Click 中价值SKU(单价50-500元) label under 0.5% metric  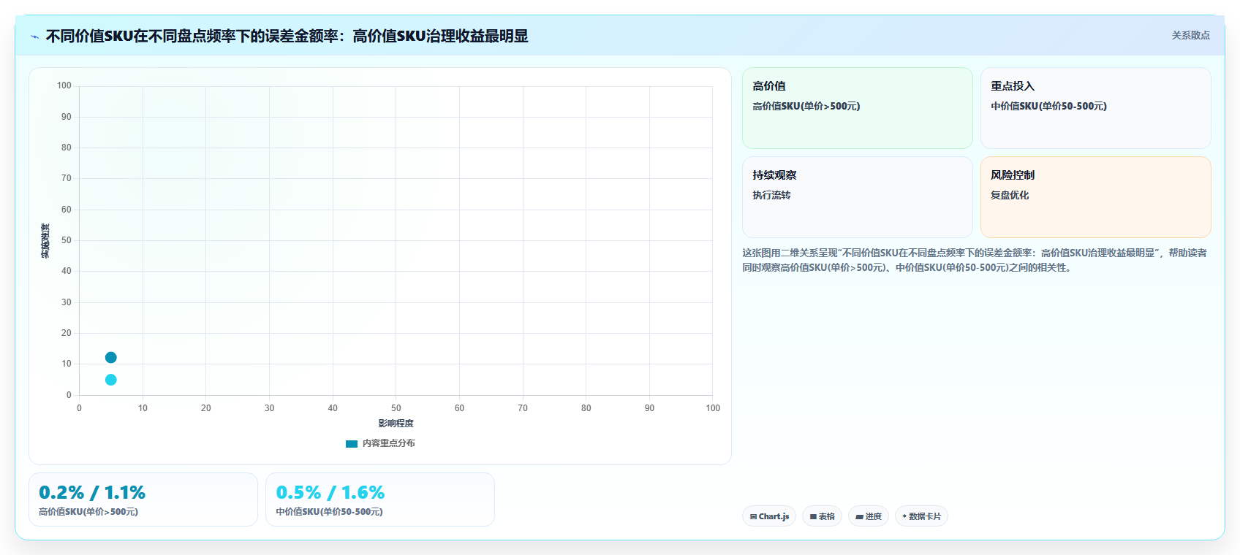329,512
